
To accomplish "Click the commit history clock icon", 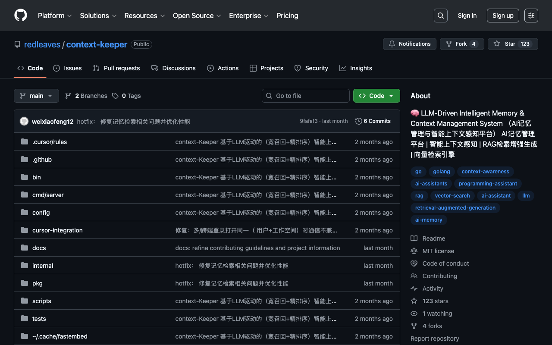I will point(358,121).
